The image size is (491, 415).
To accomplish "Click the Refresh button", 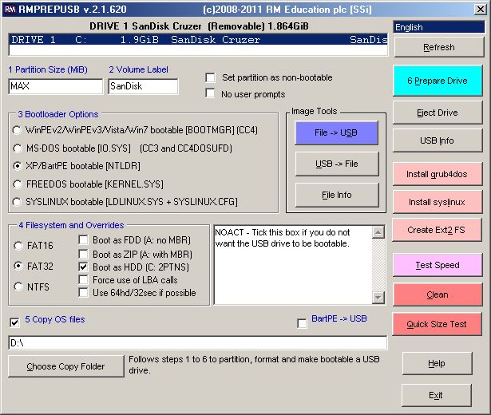I will coord(438,47).
